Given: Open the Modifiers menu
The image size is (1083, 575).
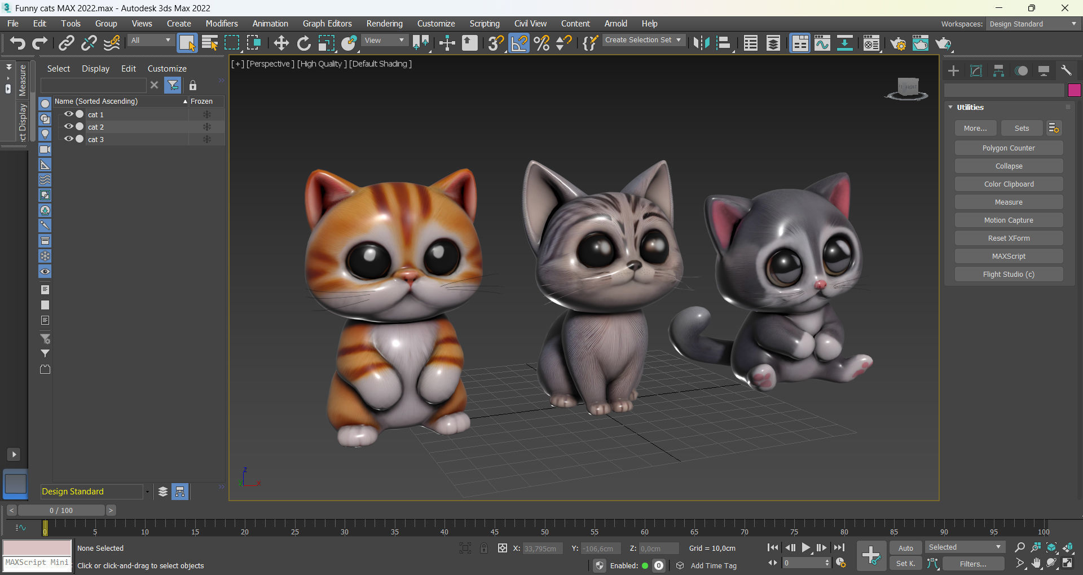Looking at the screenshot, I should pos(222,24).
